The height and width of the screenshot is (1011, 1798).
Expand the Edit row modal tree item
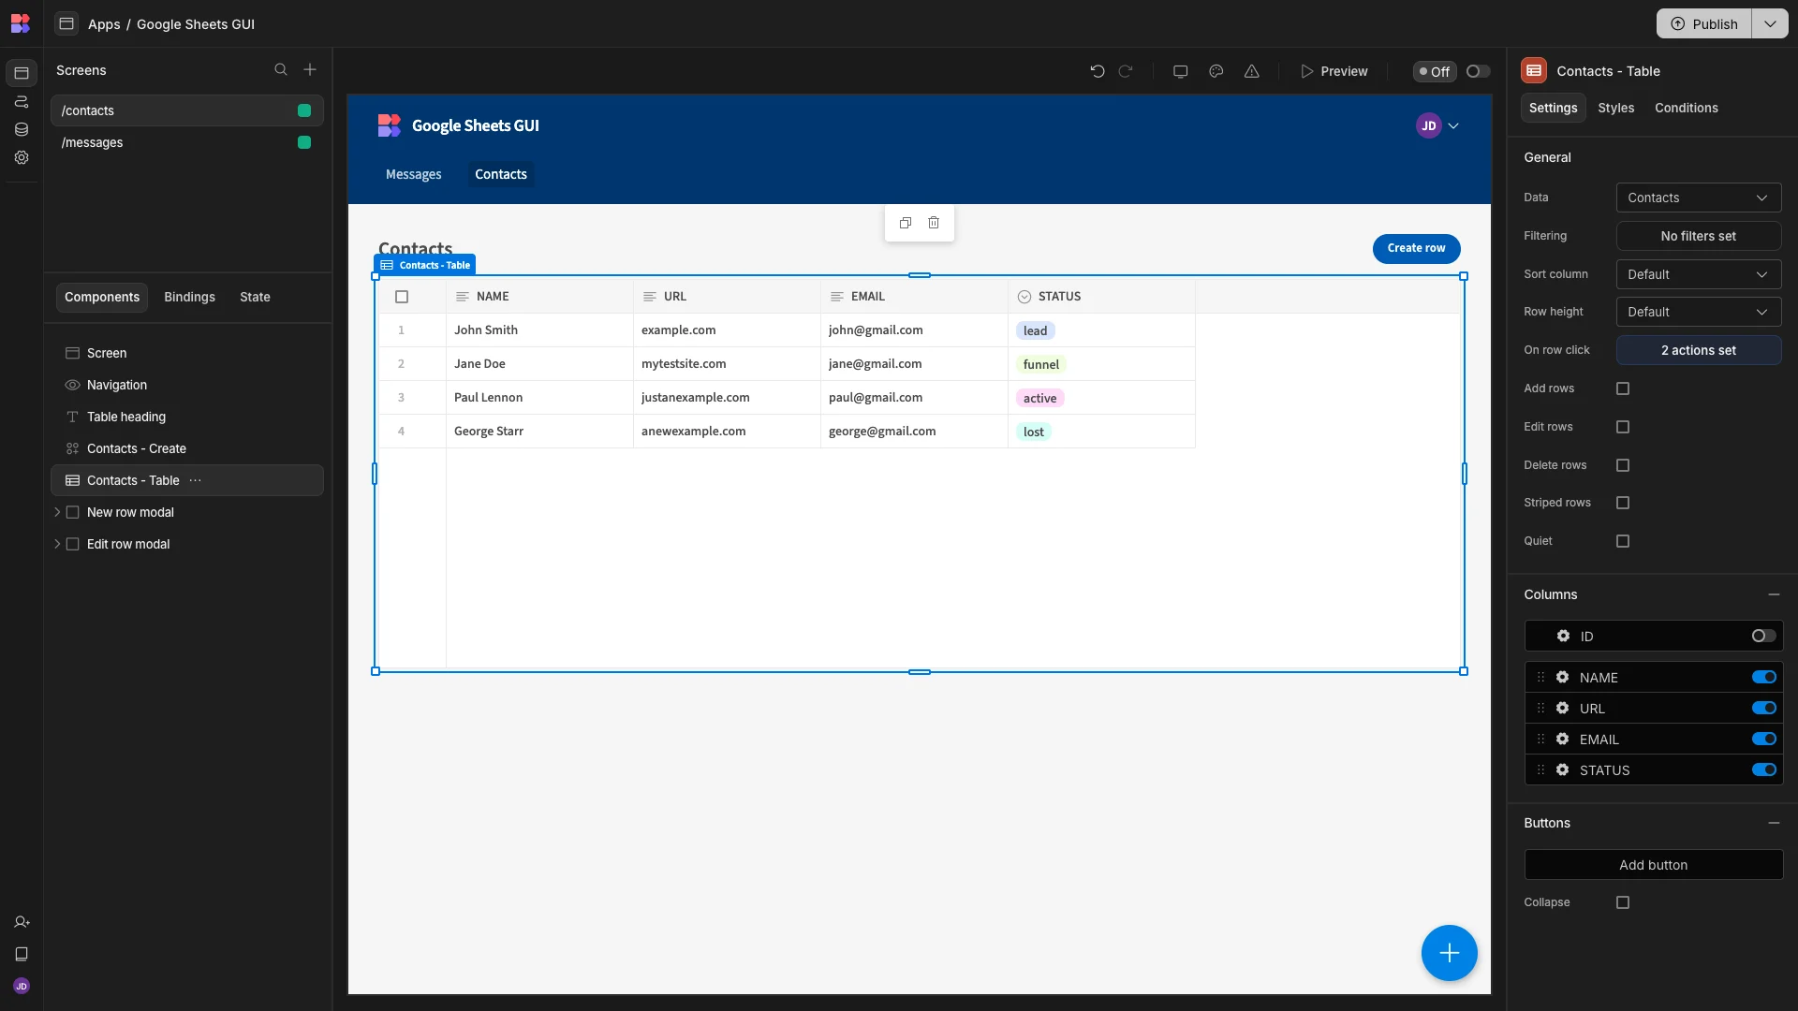point(57,544)
